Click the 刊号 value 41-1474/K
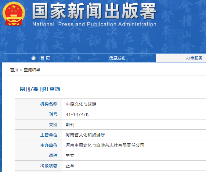Viewport: 206px width, 172px height. (x=77, y=114)
